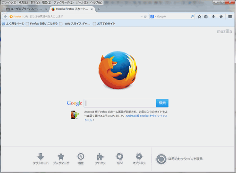Open the toolbar downloads arrow
The width and height of the screenshot is (236, 173).
pos(213,17)
